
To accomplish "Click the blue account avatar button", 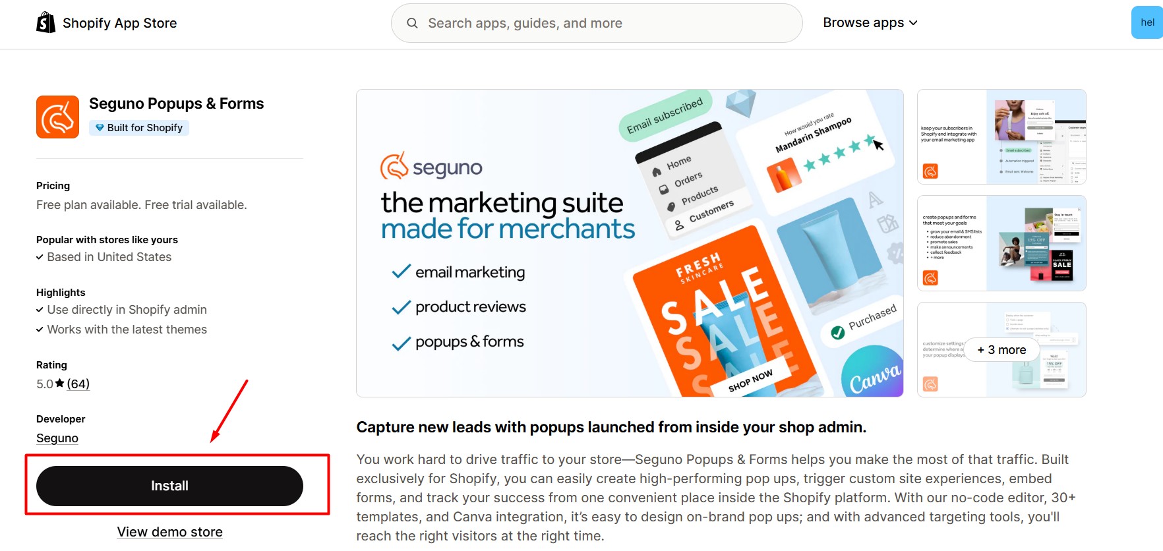I will click(1147, 22).
